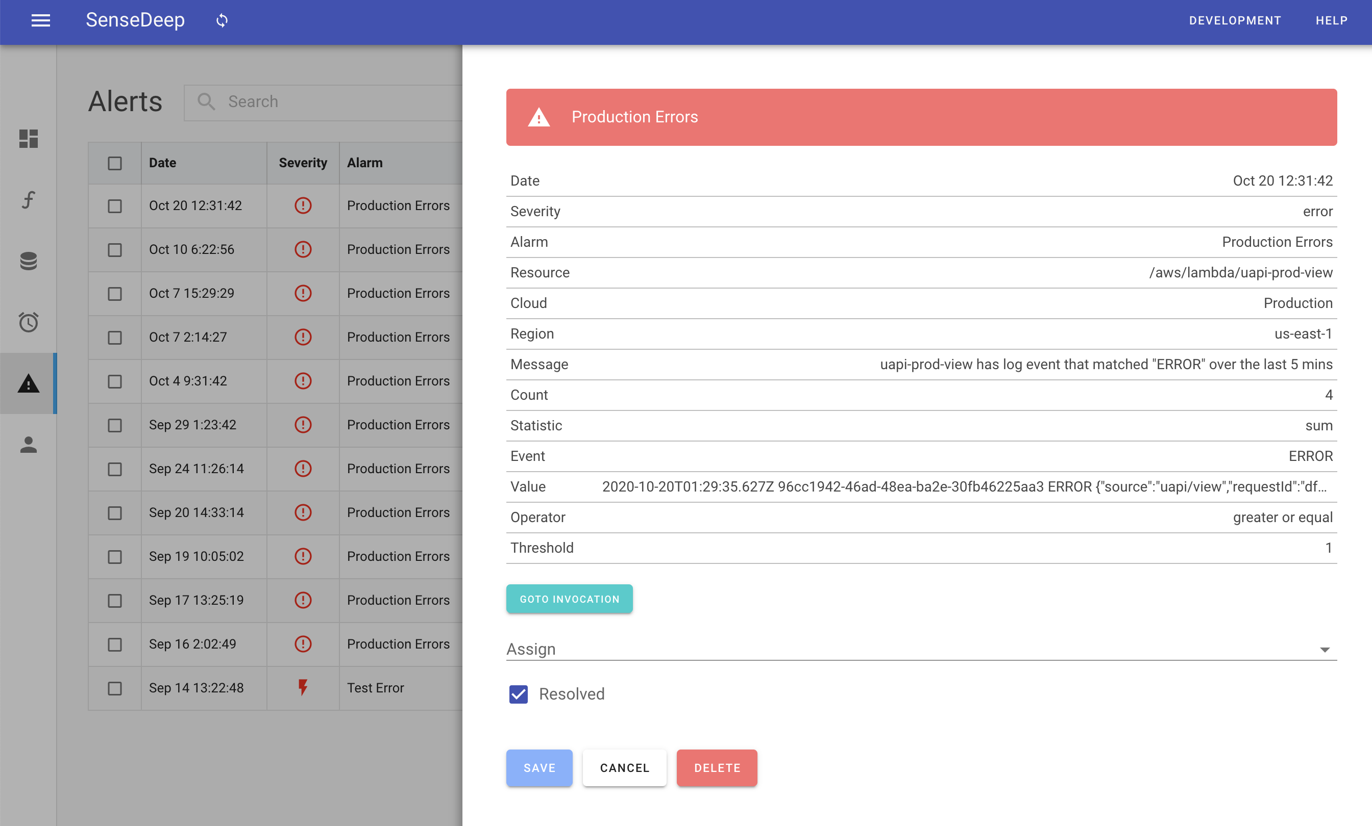The width and height of the screenshot is (1372, 826).
Task: Click severity icon for Sep 24 11:26:14 alert
Action: click(x=303, y=469)
